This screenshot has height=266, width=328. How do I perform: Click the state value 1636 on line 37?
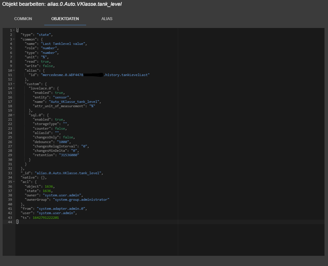(47, 191)
